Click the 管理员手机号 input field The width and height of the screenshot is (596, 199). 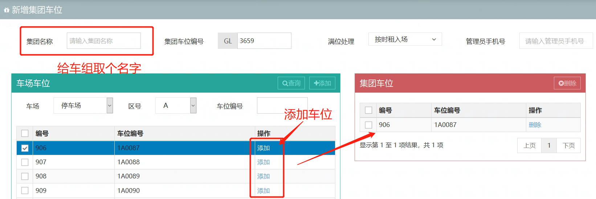point(556,41)
